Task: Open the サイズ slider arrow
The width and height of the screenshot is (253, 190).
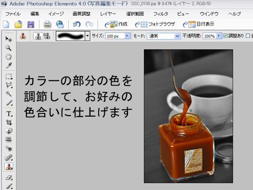Action: pos(127,36)
